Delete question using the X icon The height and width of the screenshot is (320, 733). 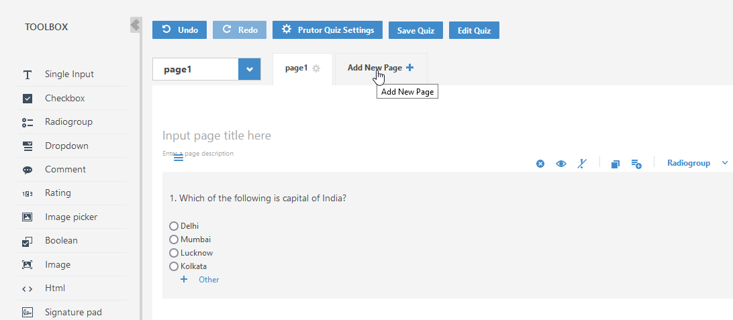coord(540,164)
